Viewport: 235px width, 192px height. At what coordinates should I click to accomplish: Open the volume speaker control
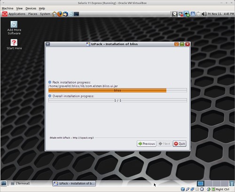pos(204,14)
